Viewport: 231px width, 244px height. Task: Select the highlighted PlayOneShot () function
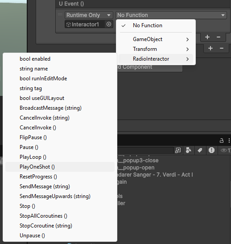[60, 167]
